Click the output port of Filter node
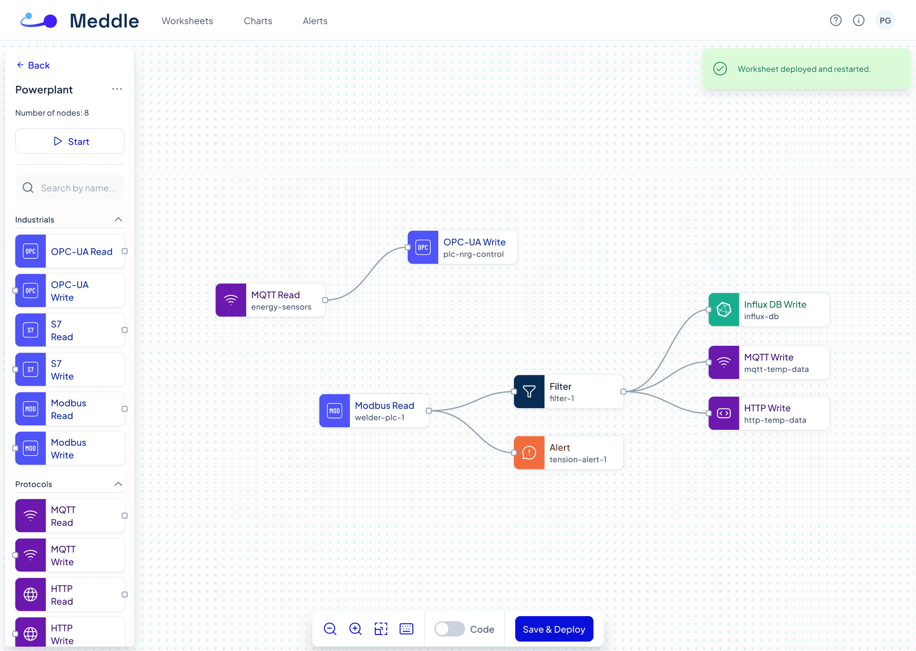 [x=623, y=392]
